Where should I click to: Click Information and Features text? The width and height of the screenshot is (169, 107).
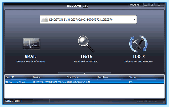coord(139,62)
